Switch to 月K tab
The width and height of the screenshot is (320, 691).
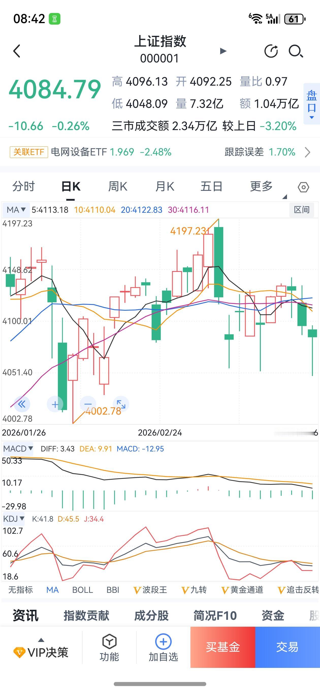coord(165,186)
